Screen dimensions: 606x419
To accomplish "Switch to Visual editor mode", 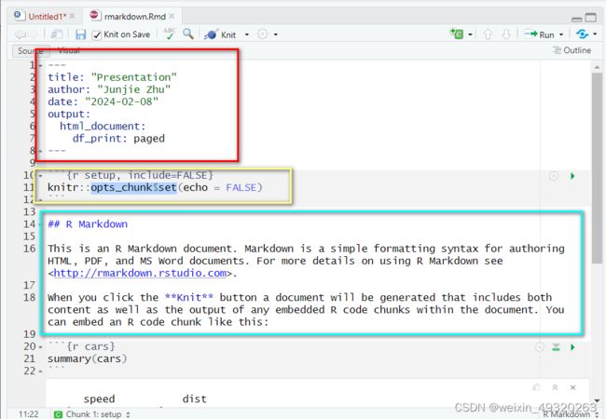I will [x=69, y=50].
